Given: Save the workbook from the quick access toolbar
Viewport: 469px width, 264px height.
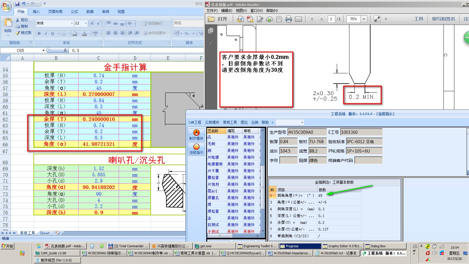Looking at the screenshot, I should pos(17,4).
